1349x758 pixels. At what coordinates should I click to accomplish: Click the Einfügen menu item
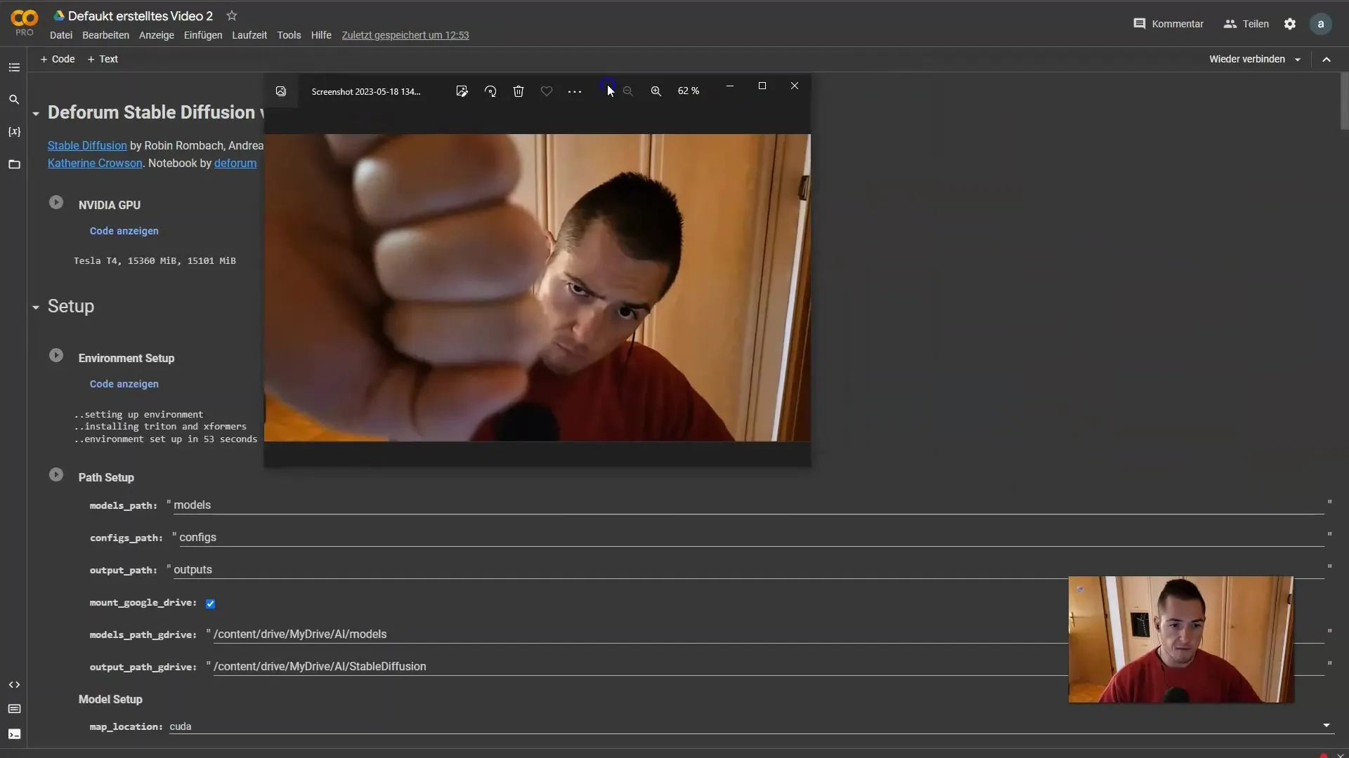203,35
